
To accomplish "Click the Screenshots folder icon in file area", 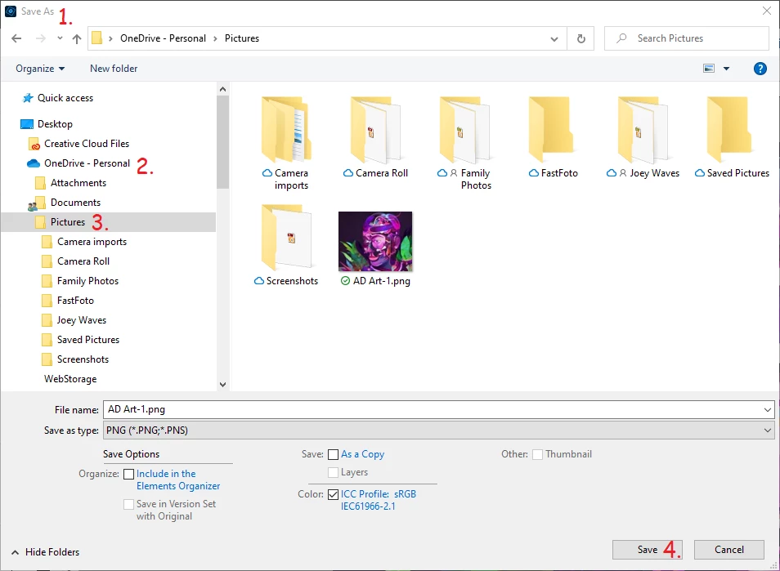I will [286, 238].
